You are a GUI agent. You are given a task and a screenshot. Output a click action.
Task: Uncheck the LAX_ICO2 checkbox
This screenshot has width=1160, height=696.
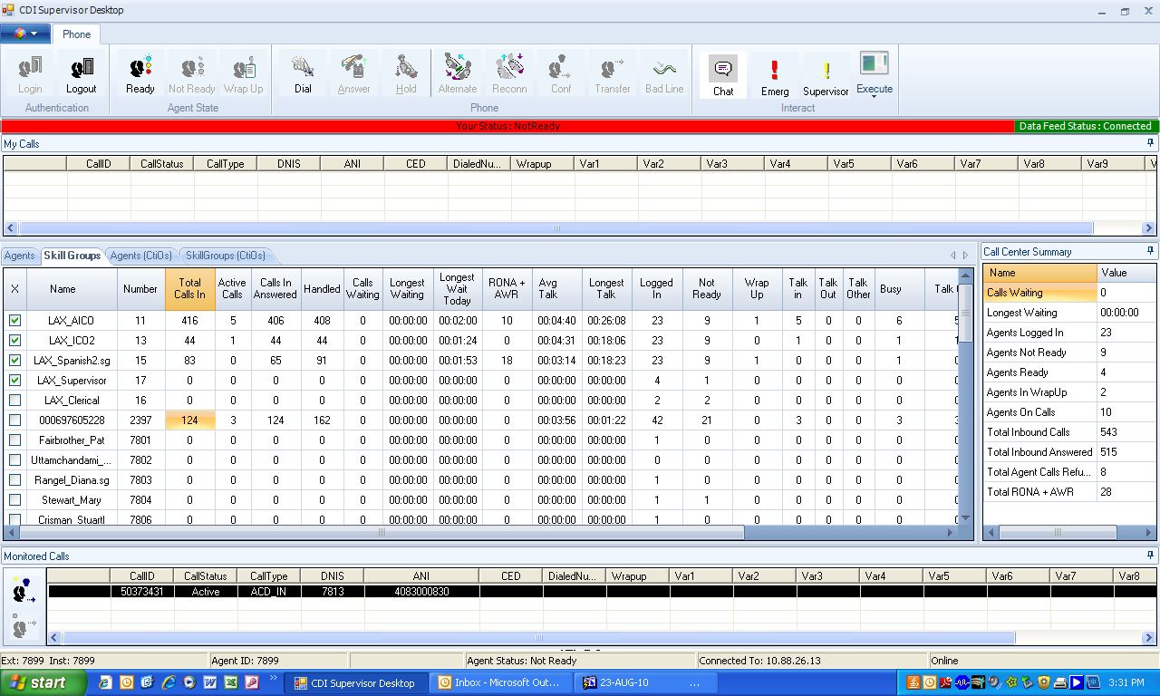(14, 340)
